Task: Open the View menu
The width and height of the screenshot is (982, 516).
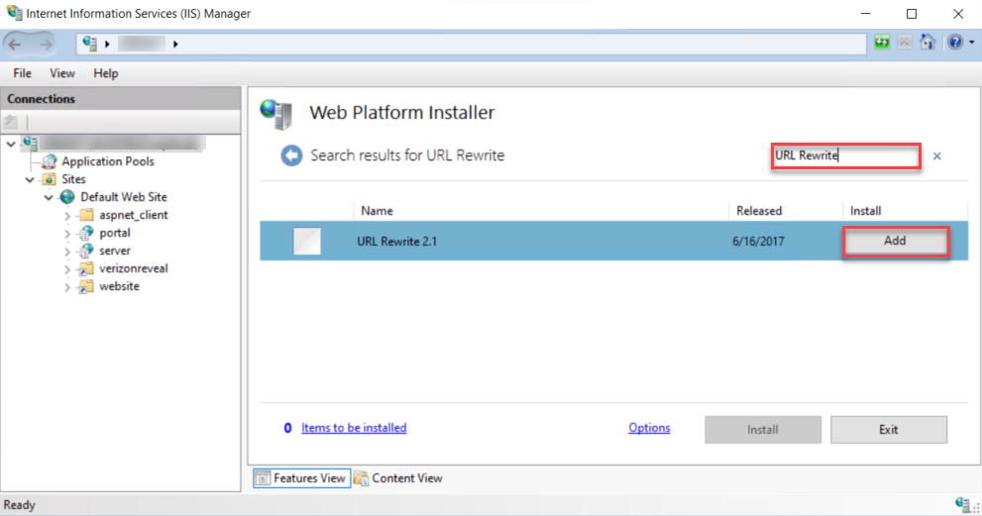Action: click(x=62, y=73)
